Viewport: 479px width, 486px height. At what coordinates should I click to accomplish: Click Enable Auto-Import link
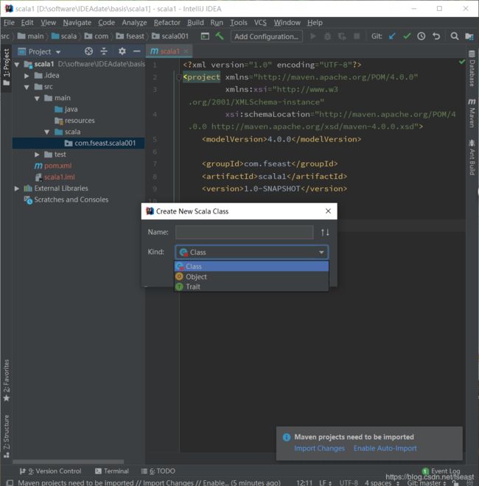[385, 448]
